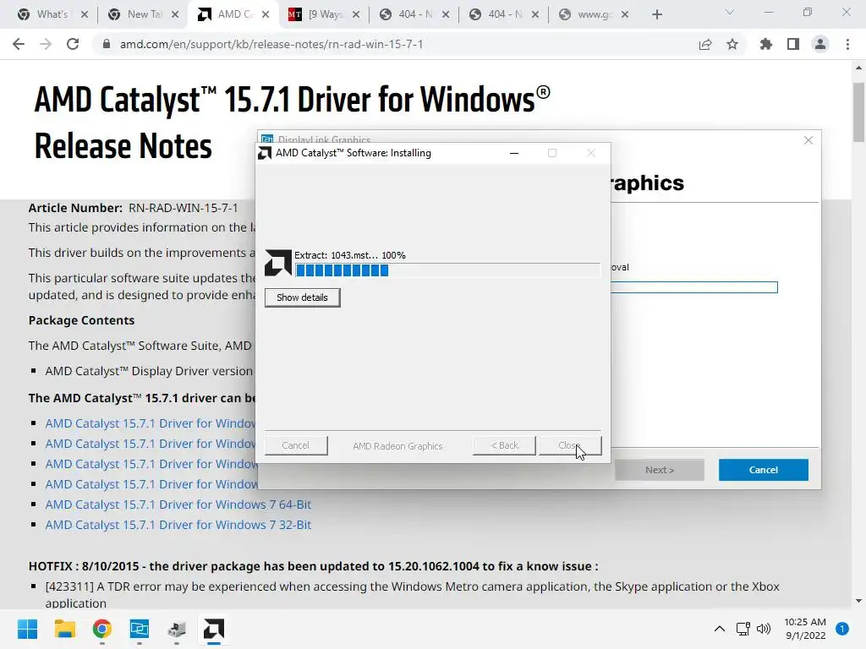
Task: Click Close button in AMD installer
Action: coord(570,445)
